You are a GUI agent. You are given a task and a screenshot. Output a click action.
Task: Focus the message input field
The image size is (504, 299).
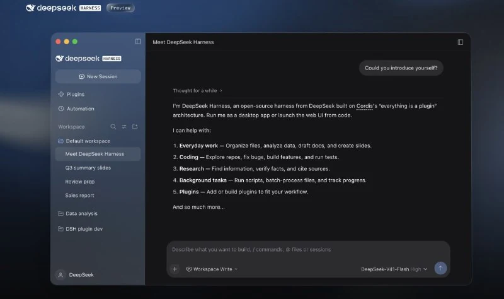[308, 249]
